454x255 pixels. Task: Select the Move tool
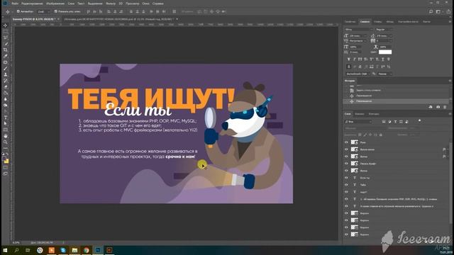coord(6,25)
